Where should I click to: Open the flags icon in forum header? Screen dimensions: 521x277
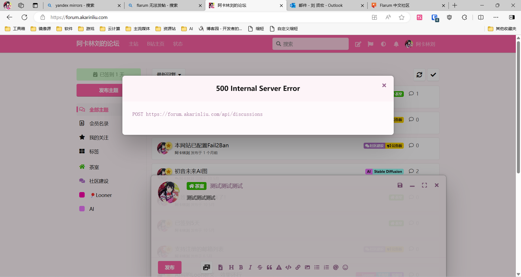click(x=370, y=44)
